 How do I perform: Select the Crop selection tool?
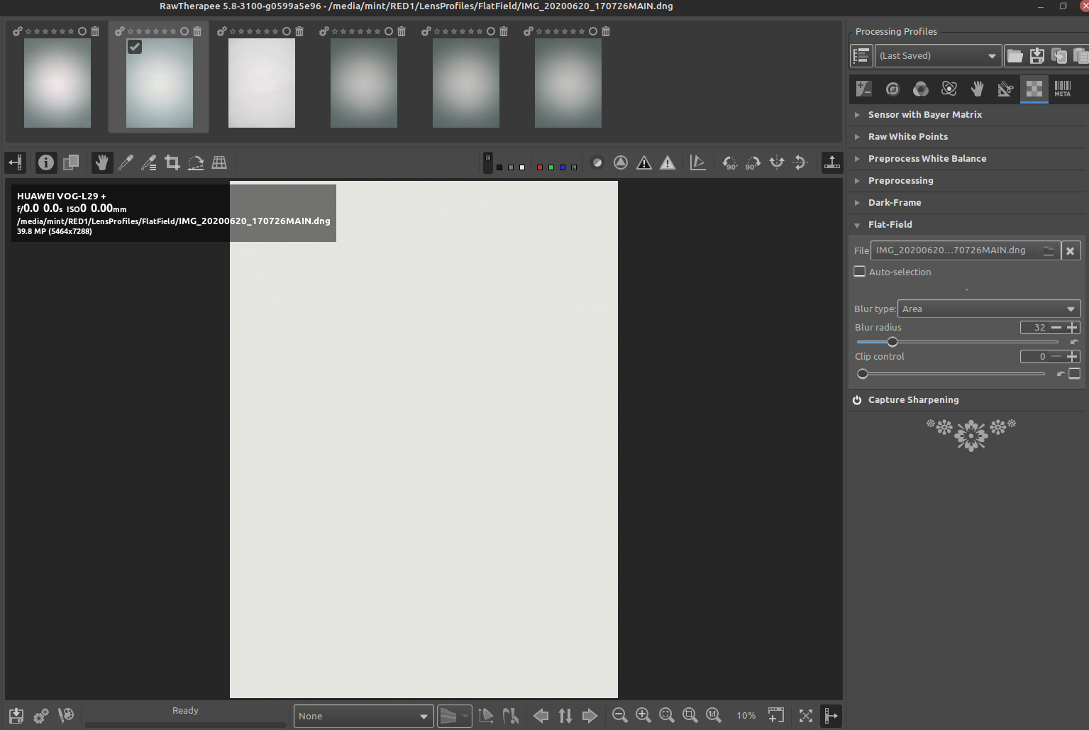(x=172, y=162)
